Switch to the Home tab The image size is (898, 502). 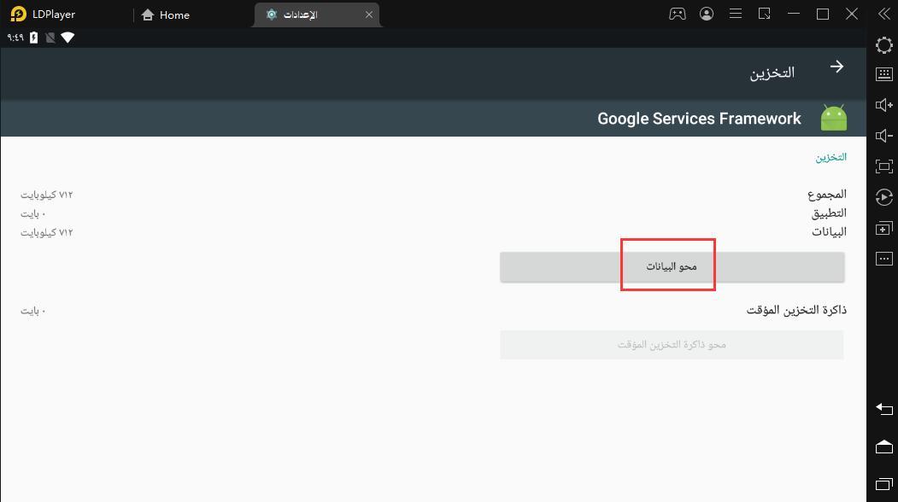tap(166, 15)
